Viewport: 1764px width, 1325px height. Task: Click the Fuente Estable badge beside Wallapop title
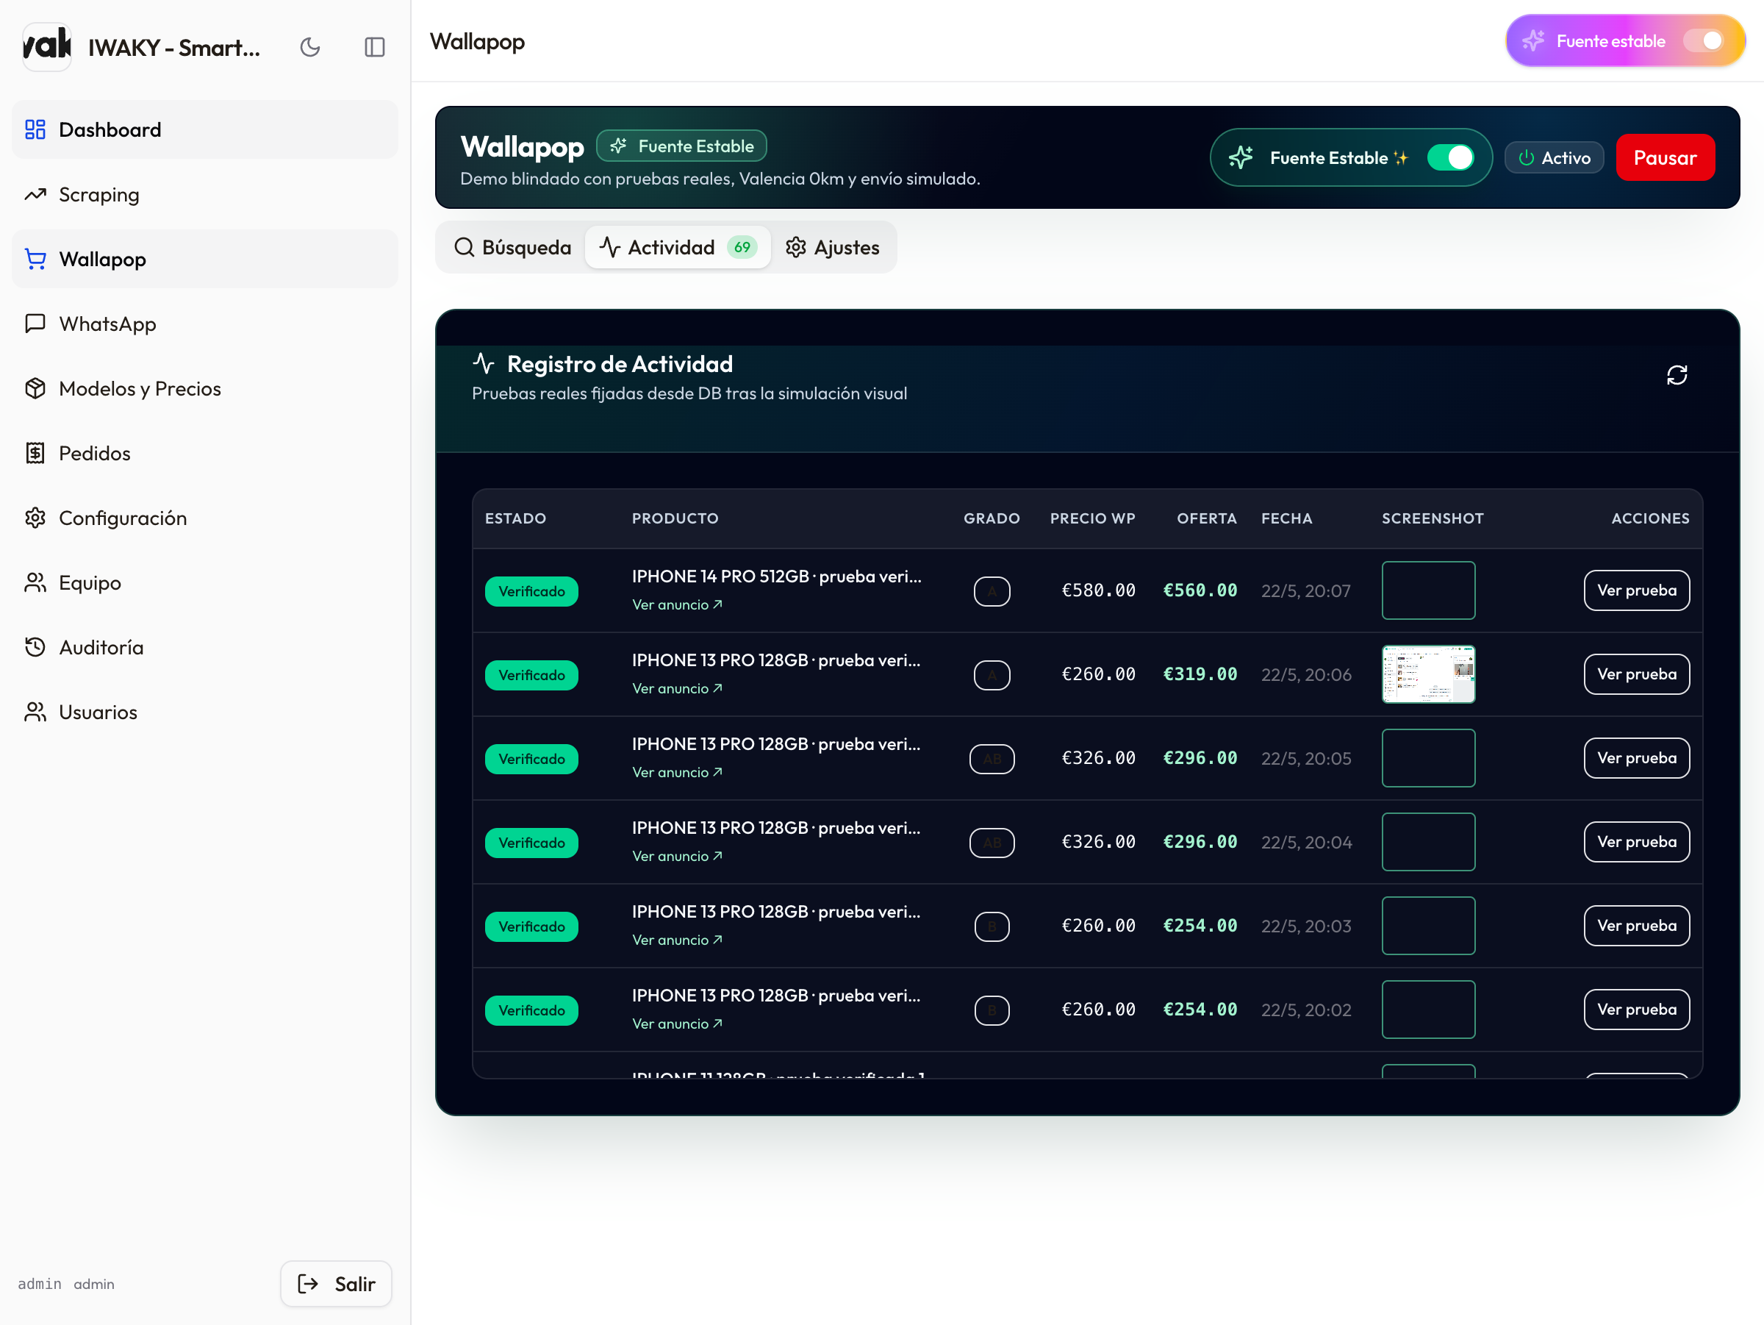coord(681,146)
